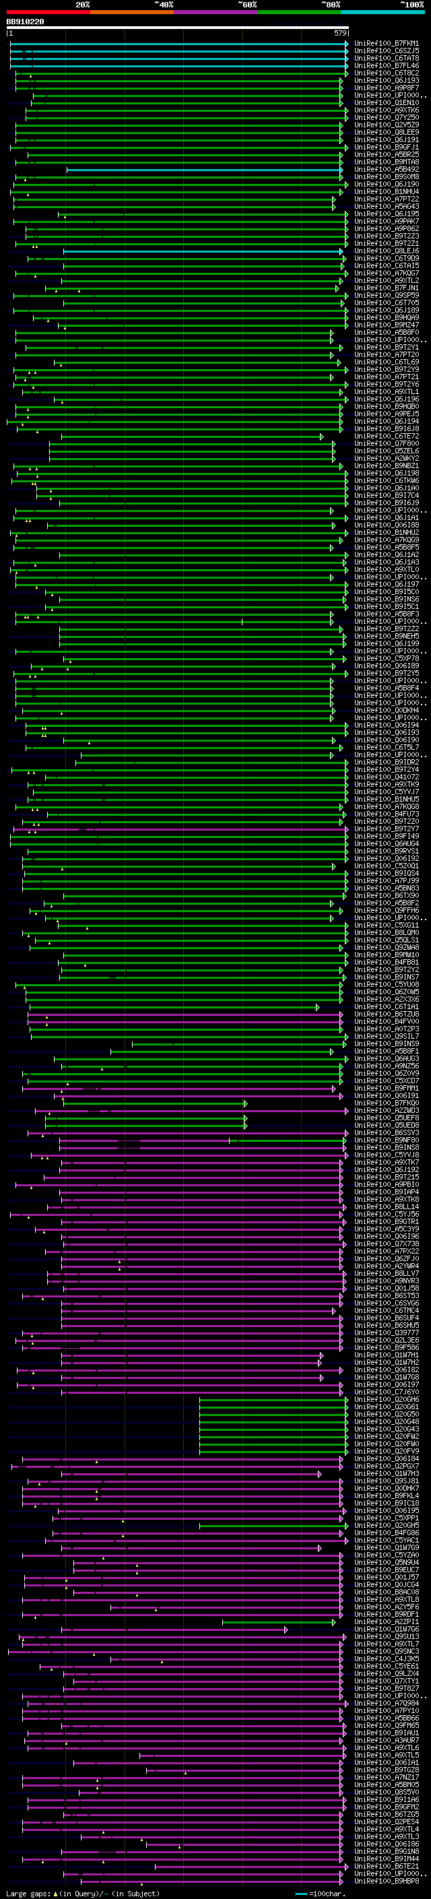The height and width of the screenshot is (1899, 431).
Task: Select hit UniRef100_B9MZ47
Action: point(387,325)
